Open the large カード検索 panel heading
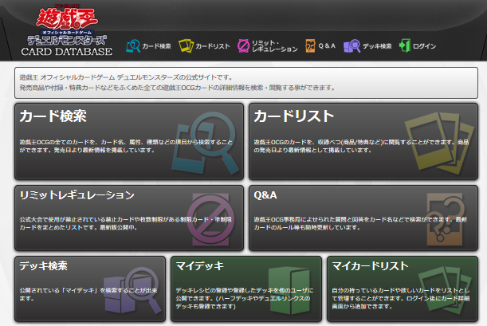Screen dimensions: 487x326 [53, 116]
